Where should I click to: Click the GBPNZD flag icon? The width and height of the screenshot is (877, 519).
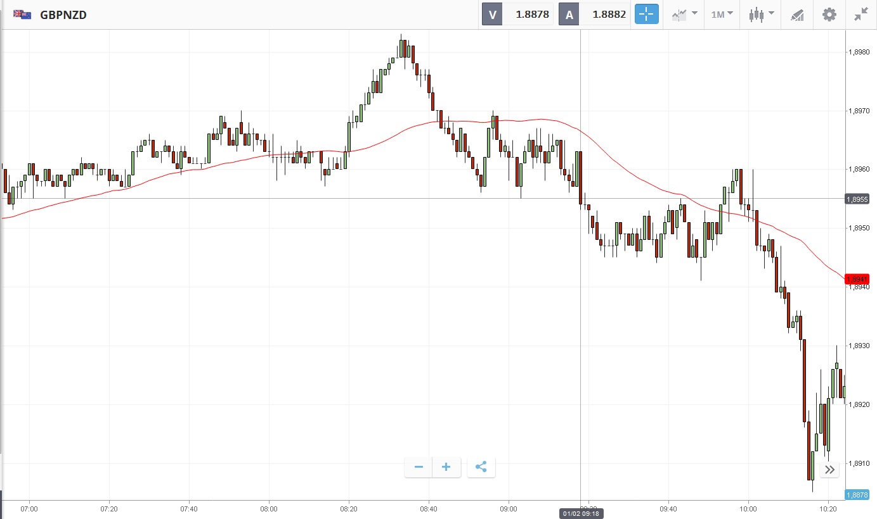(22, 15)
